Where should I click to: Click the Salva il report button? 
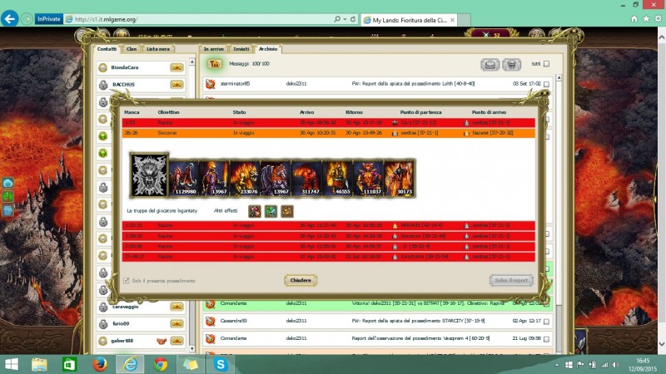coord(510,280)
